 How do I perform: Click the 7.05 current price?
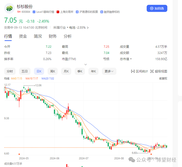[x=10, y=20]
